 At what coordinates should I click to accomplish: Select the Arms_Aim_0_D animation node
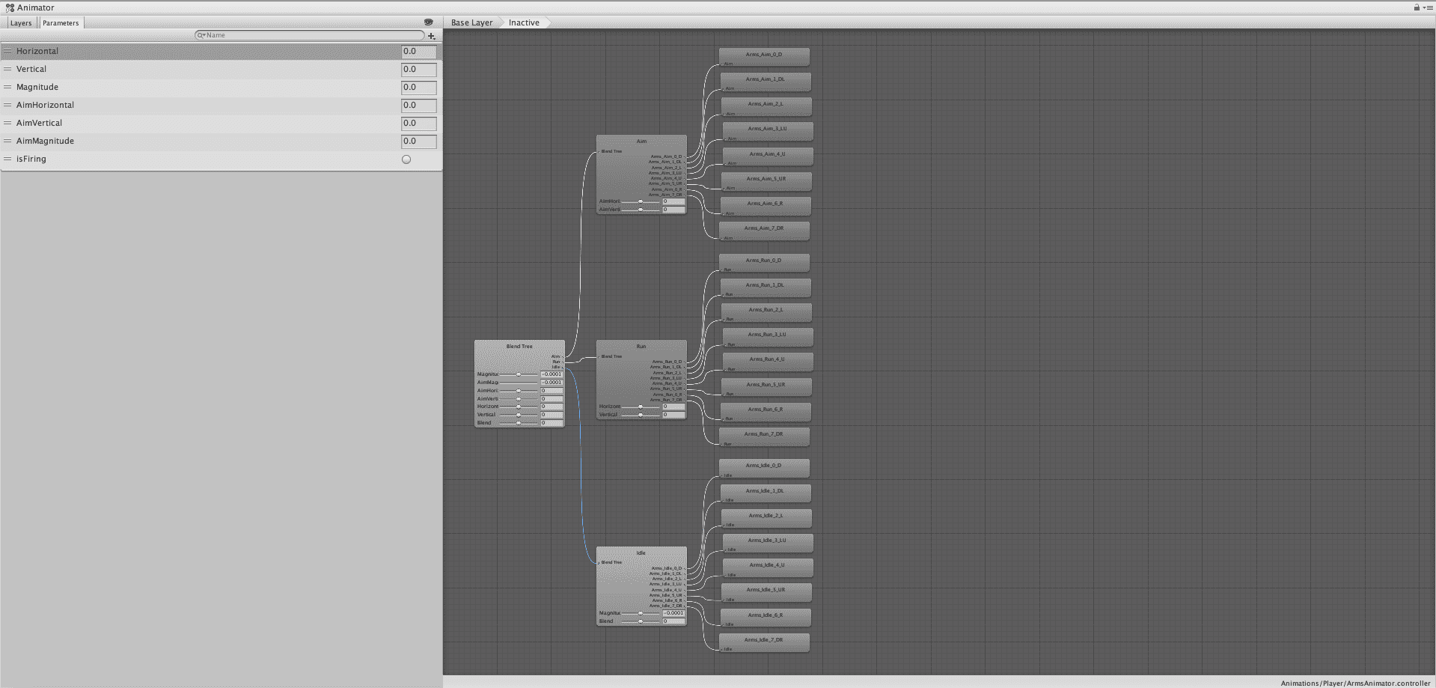click(763, 56)
